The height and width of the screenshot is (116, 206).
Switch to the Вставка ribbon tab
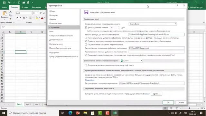click(25, 7)
